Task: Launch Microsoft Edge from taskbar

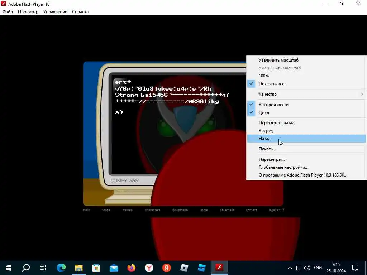Action: (61, 267)
